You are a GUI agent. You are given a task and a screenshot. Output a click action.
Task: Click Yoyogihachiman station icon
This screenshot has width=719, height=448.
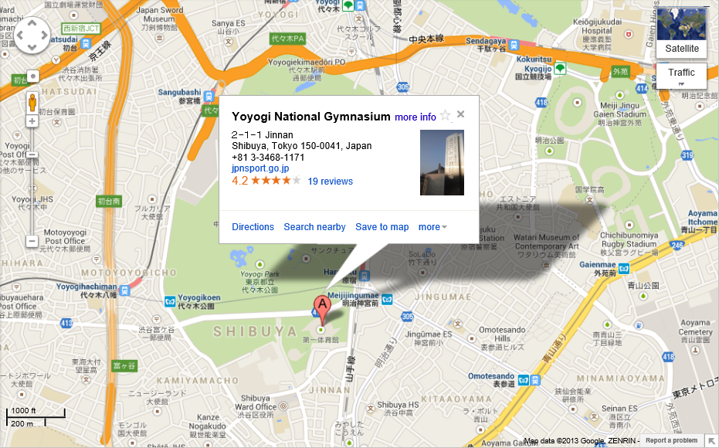point(124,290)
